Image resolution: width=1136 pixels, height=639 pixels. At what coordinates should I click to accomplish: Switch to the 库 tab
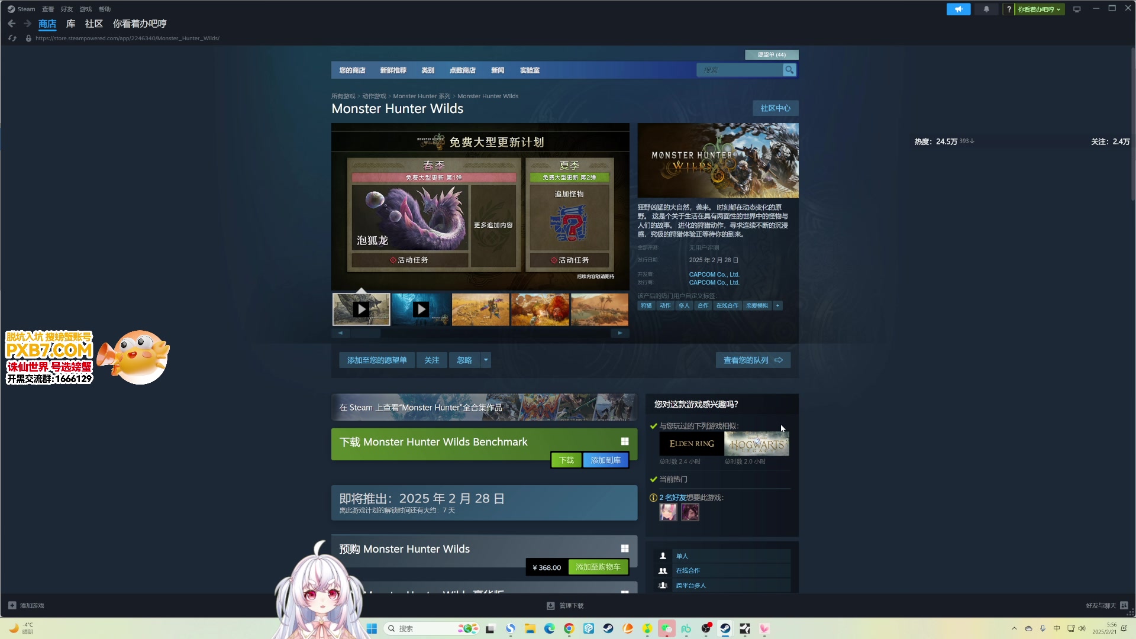pos(71,24)
